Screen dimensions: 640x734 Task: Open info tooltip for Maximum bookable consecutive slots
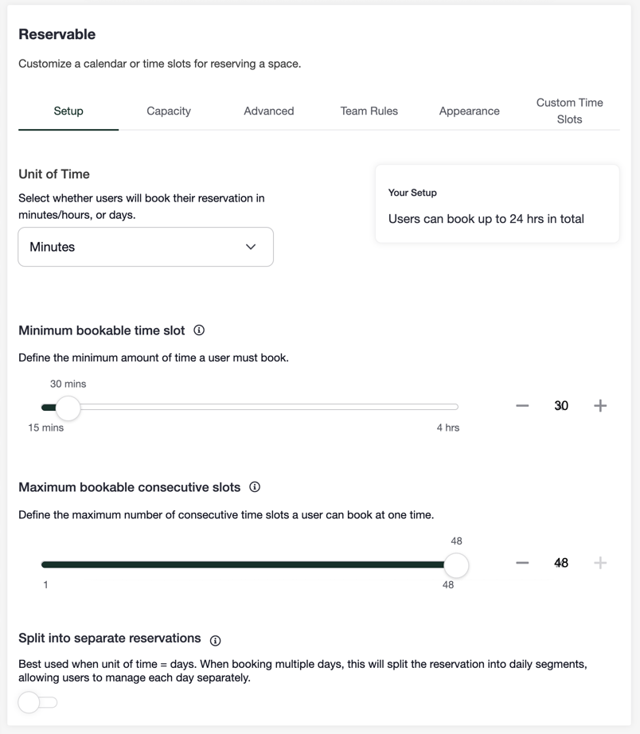click(255, 487)
